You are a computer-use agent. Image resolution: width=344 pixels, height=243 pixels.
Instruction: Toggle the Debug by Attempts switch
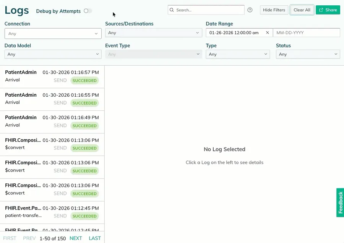point(88,11)
